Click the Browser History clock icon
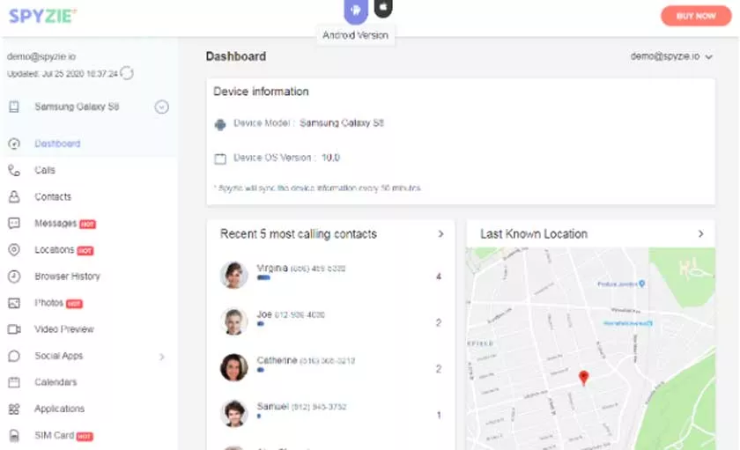This screenshot has height=450, width=740. click(x=14, y=277)
